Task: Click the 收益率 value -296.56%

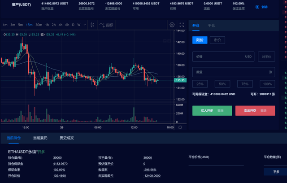Action: point(150,170)
